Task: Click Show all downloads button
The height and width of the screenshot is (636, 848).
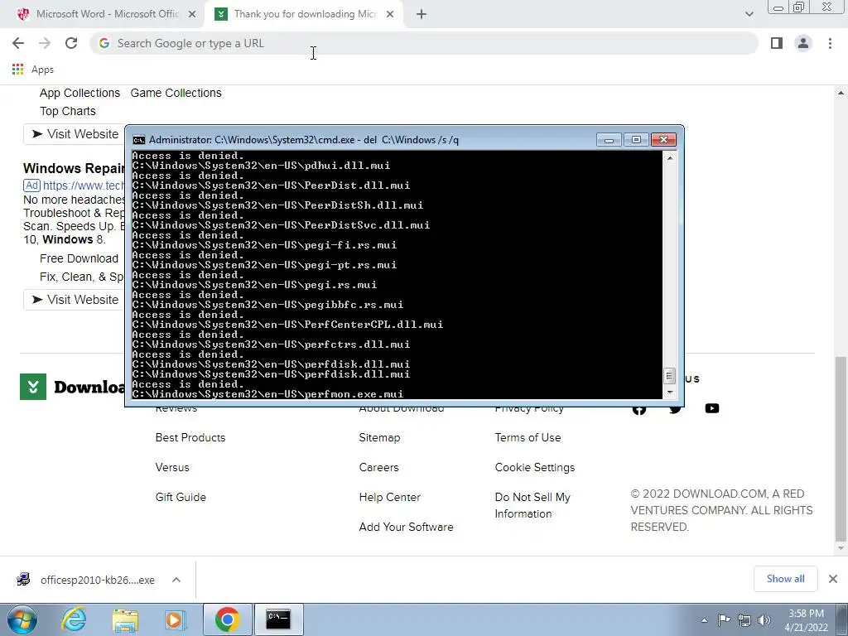Action: pos(785,579)
